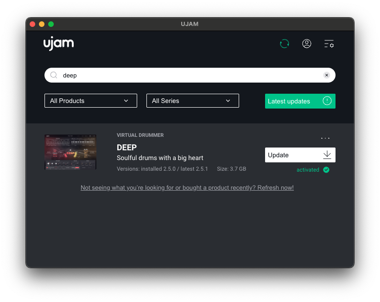
Task: Open the user account profile icon
Action: coord(307,44)
